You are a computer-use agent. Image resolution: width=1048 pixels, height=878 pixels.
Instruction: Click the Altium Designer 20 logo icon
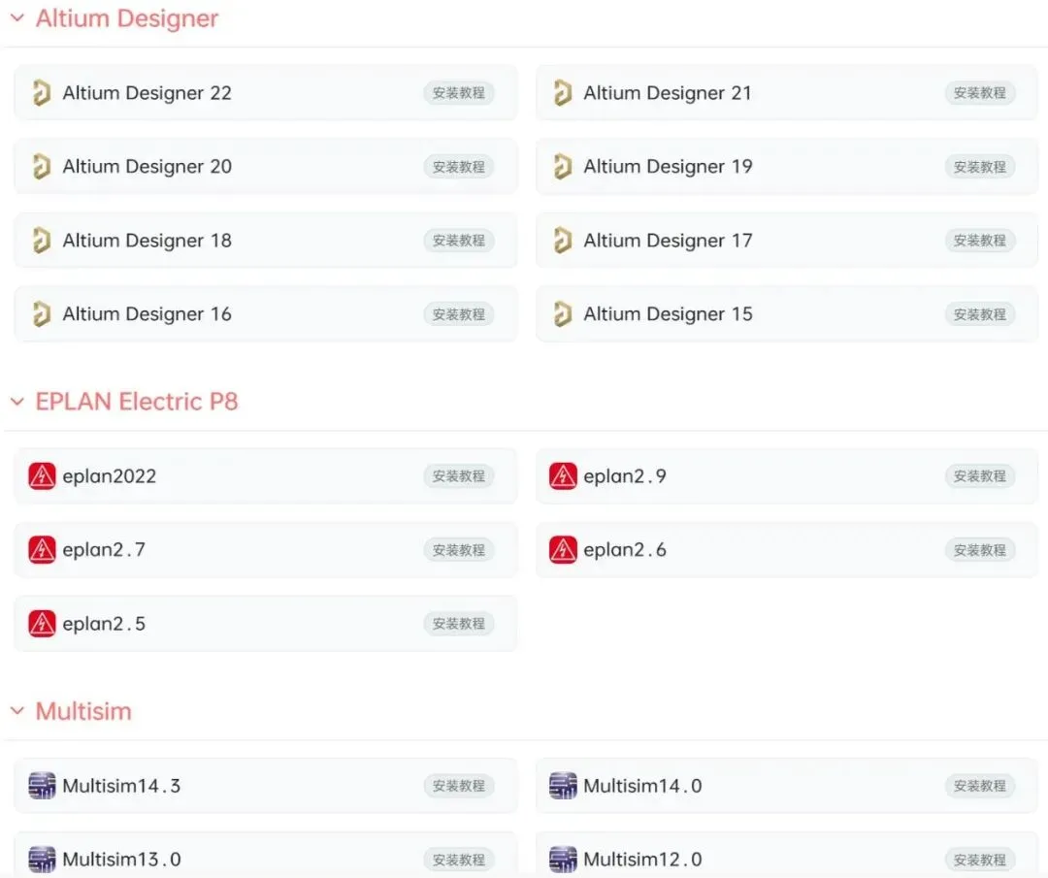(42, 166)
